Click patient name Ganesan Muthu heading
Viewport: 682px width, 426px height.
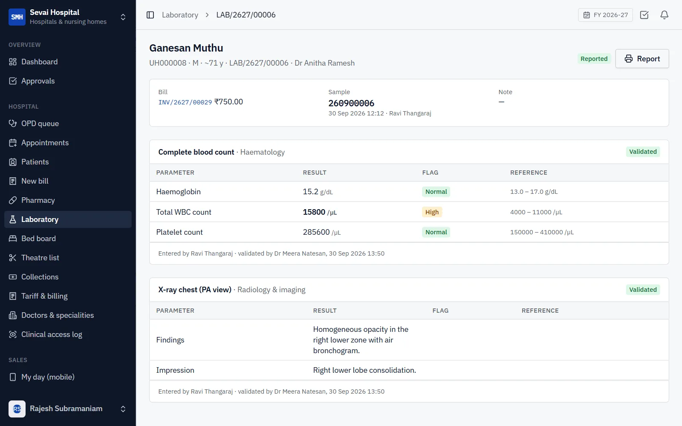coord(186,48)
